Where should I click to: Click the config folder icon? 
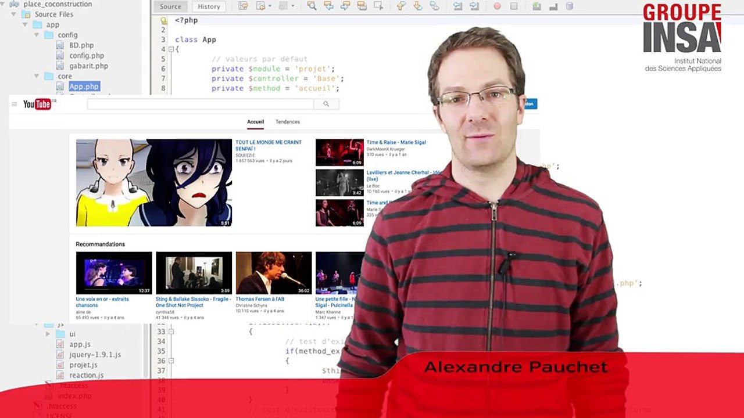click(x=49, y=35)
